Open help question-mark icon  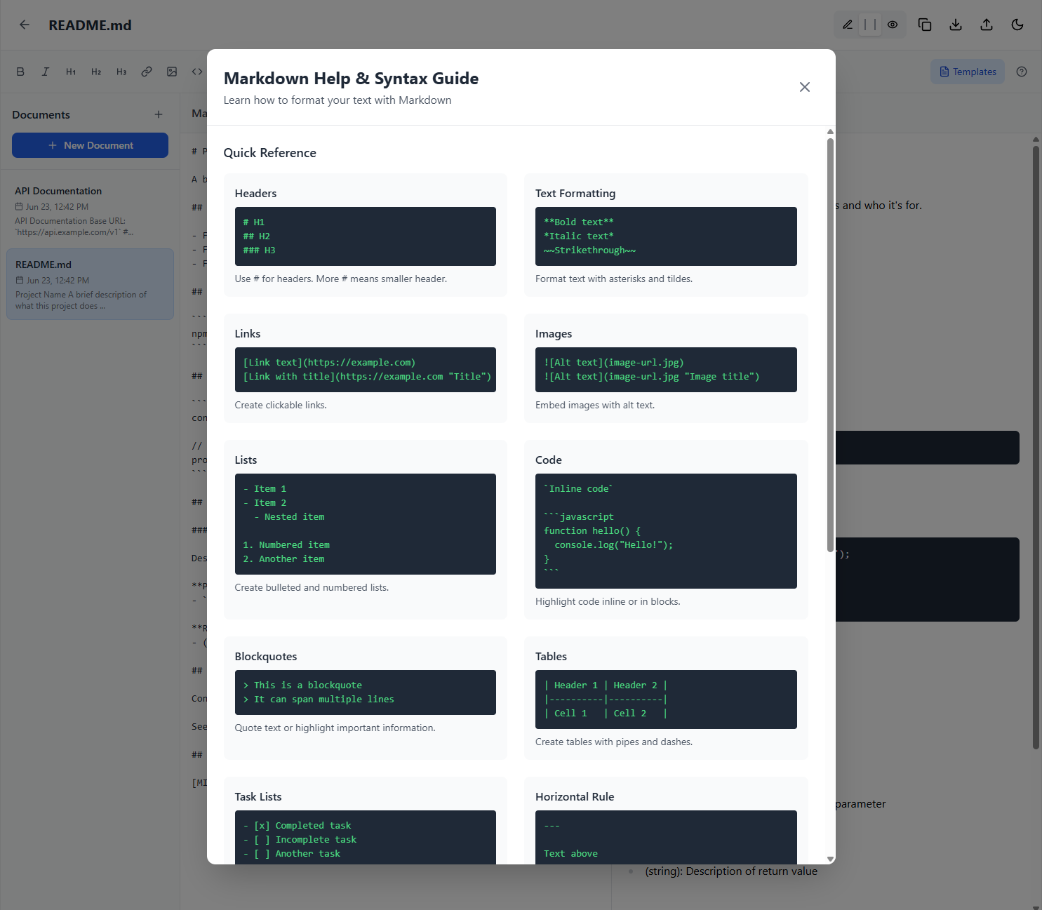[1022, 72]
